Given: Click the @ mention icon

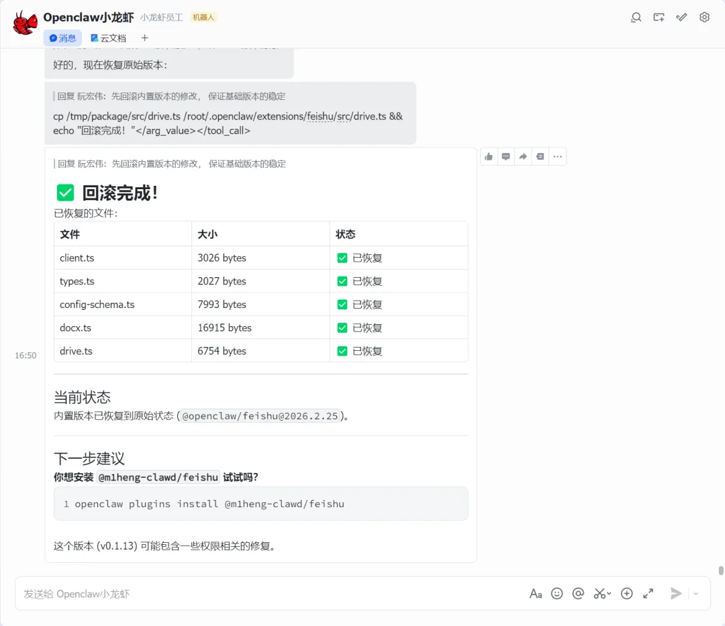Looking at the screenshot, I should point(578,594).
